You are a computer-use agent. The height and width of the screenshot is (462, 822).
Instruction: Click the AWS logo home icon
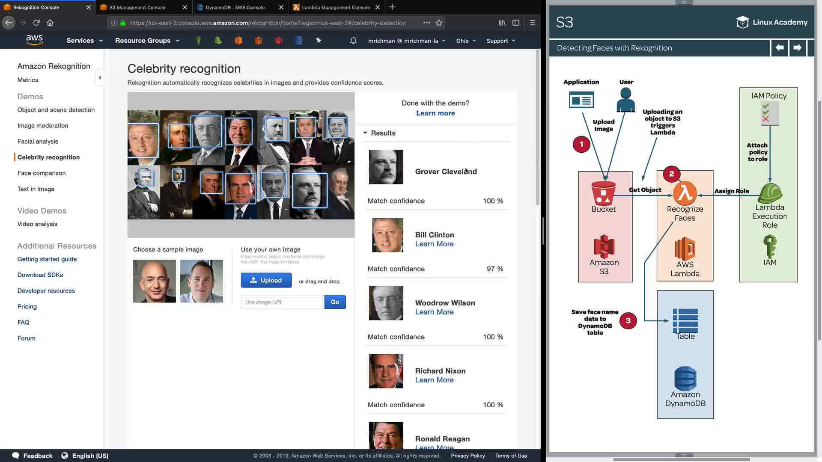[x=34, y=40]
